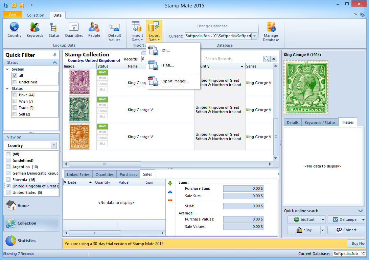Open the Country lookup data

click(x=14, y=30)
